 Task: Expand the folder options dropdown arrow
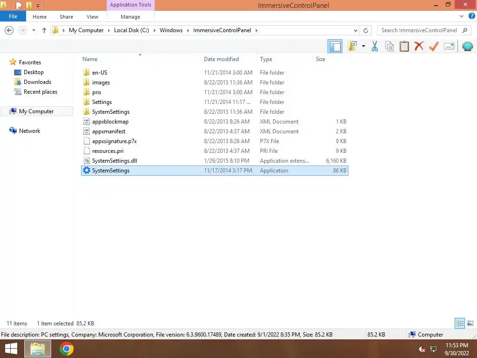(x=363, y=46)
